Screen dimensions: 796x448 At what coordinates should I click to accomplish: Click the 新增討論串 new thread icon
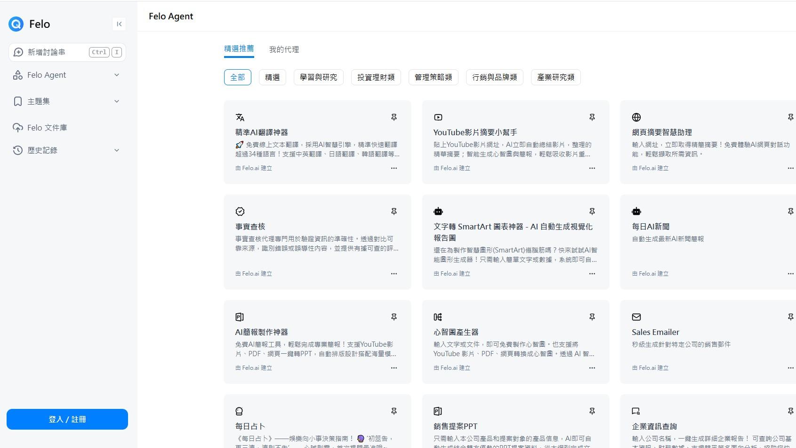[x=18, y=52]
